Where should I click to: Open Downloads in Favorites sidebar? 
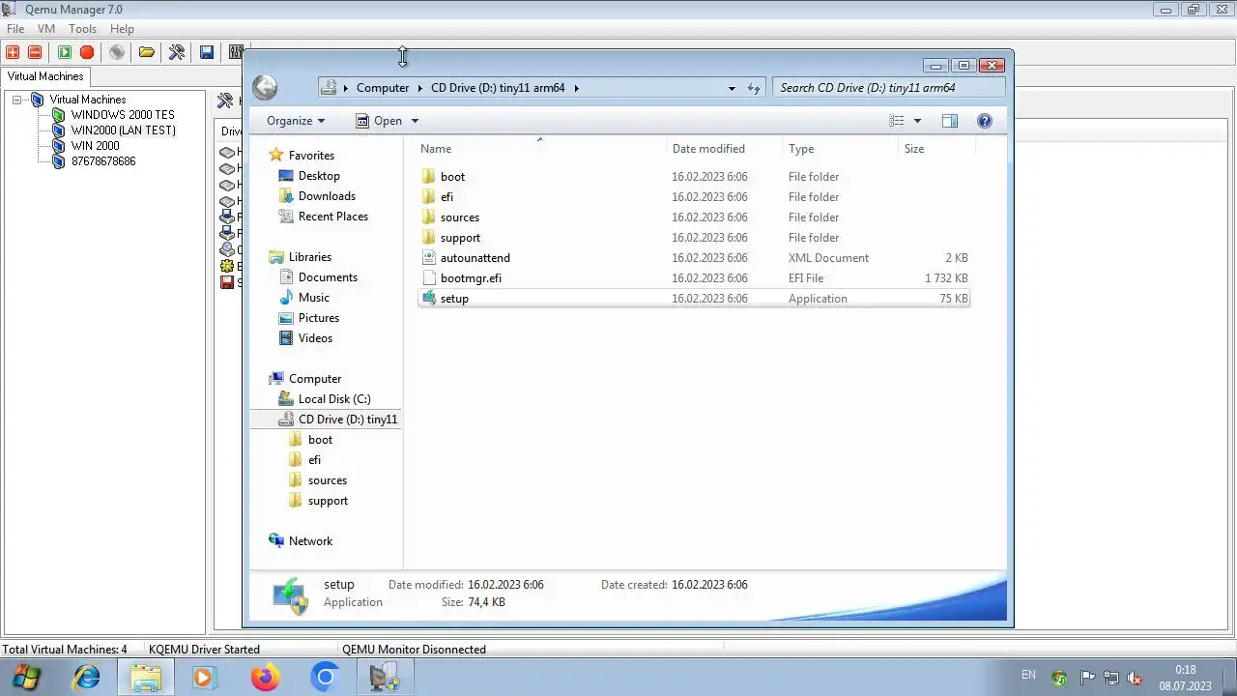coord(327,196)
